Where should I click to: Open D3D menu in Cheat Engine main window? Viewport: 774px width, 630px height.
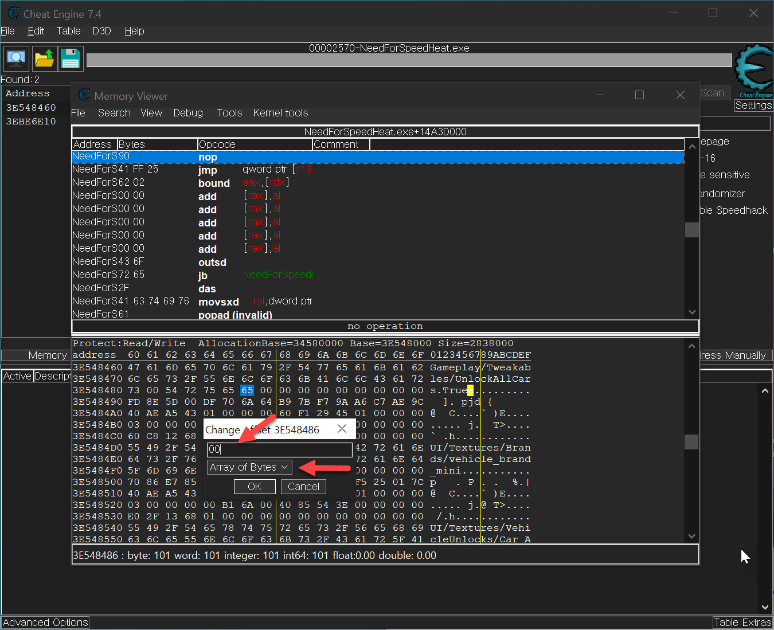[102, 31]
